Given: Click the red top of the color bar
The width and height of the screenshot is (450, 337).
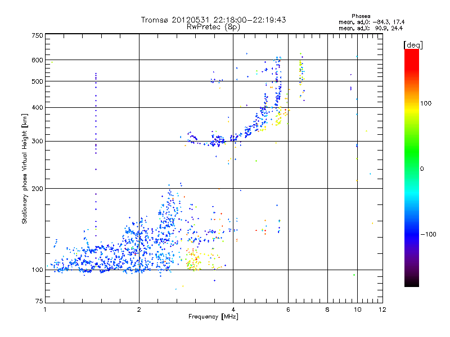Looking at the screenshot, I should coord(412,56).
